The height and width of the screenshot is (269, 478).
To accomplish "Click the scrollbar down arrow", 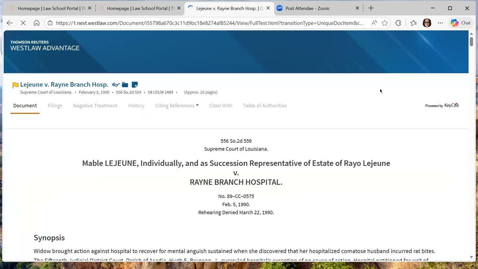I will pos(471,257).
